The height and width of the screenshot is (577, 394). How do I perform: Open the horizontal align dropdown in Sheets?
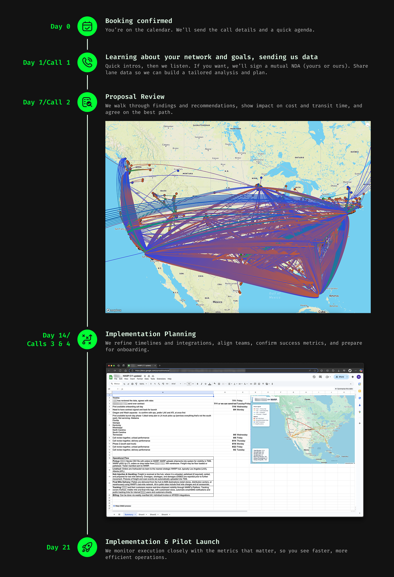(230, 384)
